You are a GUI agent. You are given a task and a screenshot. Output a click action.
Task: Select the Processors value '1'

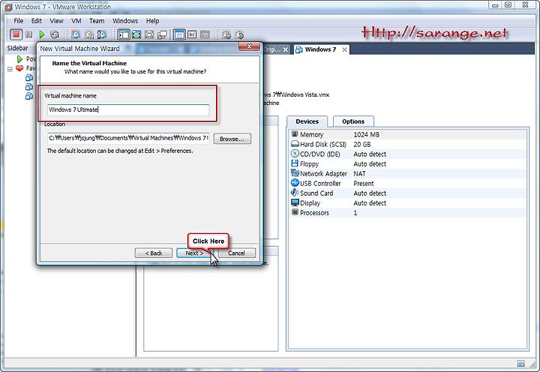[x=355, y=213]
